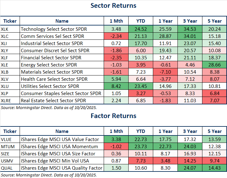Select the XLI YTD value 17.70
The image size is (227, 178).
[141, 44]
